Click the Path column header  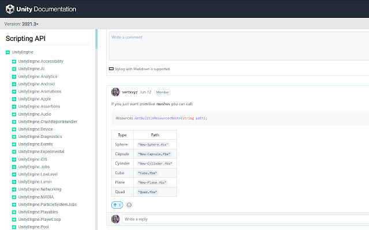pos(155,135)
